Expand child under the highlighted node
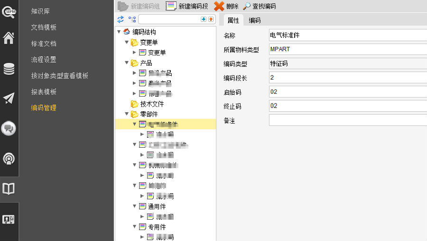Image resolution: width=427 pixels, height=241 pixels. (142, 134)
